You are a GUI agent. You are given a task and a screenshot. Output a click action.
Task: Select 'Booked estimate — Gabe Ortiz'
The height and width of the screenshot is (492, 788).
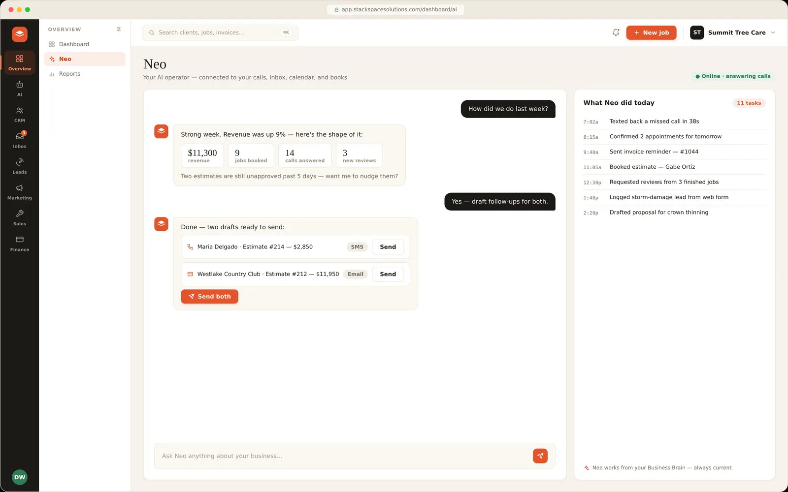tap(675, 167)
